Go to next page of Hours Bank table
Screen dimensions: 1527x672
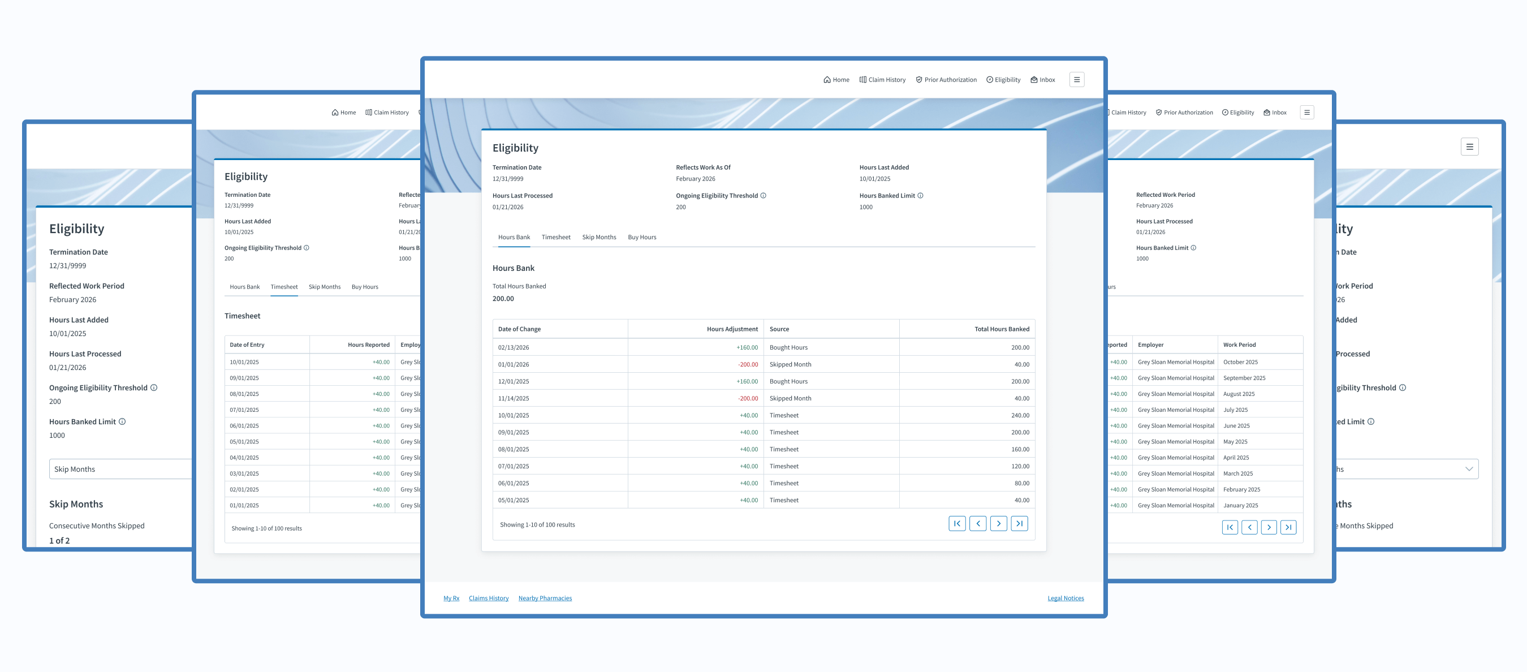(998, 524)
